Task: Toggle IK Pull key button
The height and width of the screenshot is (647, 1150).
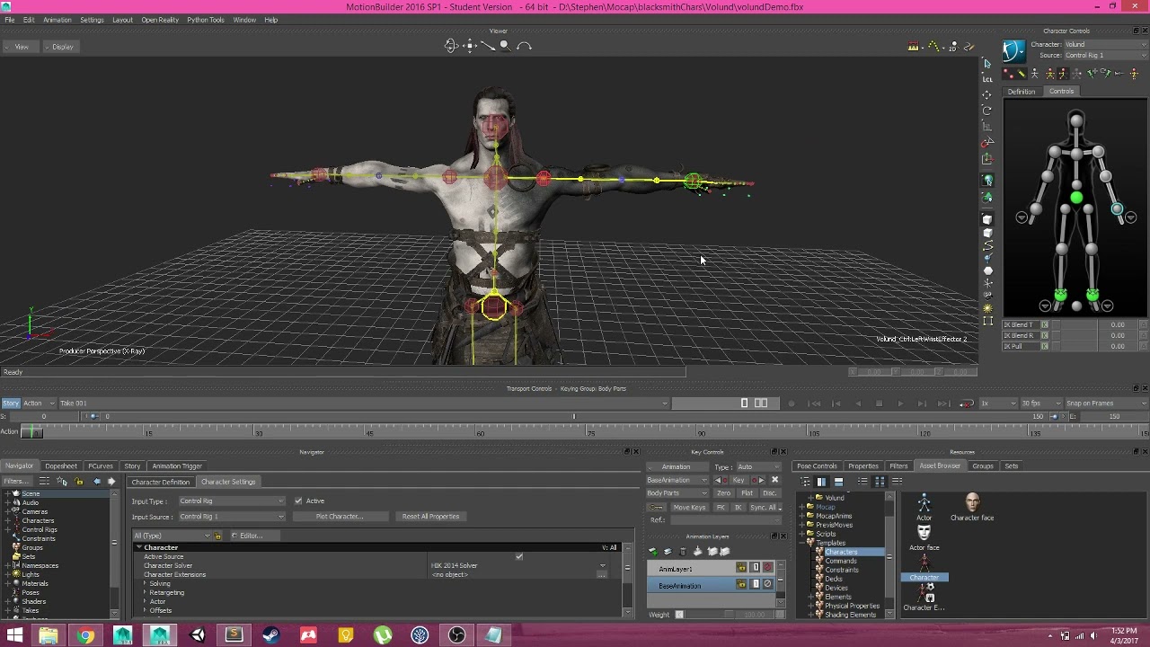Action: 1045,346
